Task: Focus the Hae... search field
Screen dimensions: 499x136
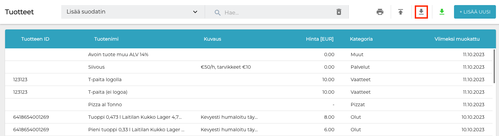Action: click(x=277, y=13)
